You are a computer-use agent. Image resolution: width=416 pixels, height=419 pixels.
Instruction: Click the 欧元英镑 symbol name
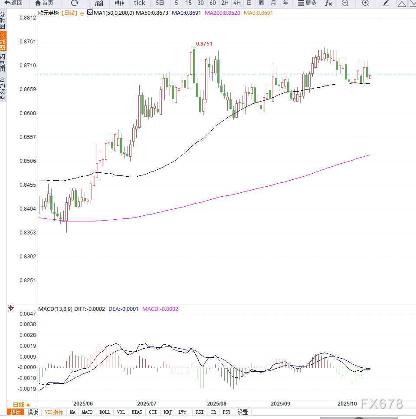pyautogui.click(x=49, y=13)
